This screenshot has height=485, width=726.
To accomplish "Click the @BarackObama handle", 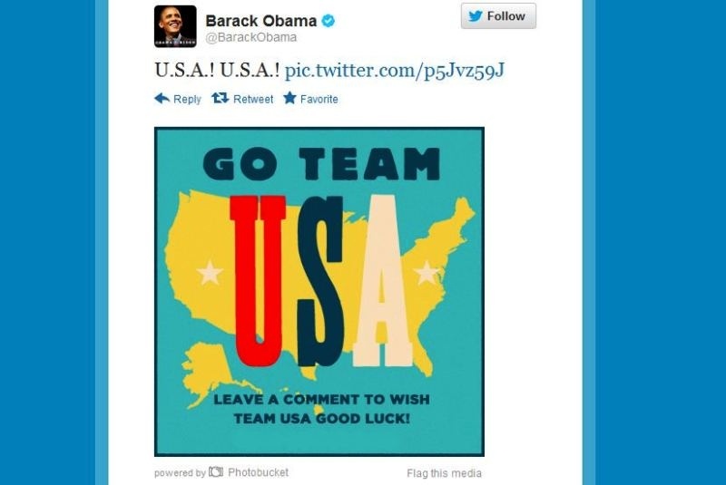I will 251,37.
